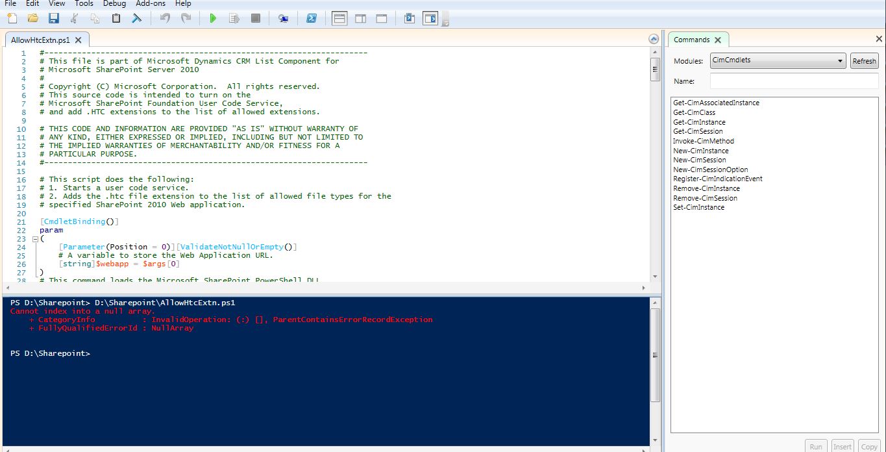Open the Add-ons menu
This screenshot has width=886, height=452.
pyautogui.click(x=151, y=3)
